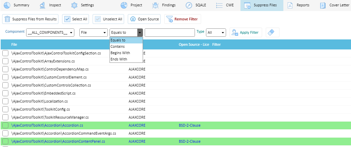Check the Accordion.cs row checkbox
Image resolution: width=351 pixels, height=147 pixels.
pyautogui.click(x=5, y=125)
